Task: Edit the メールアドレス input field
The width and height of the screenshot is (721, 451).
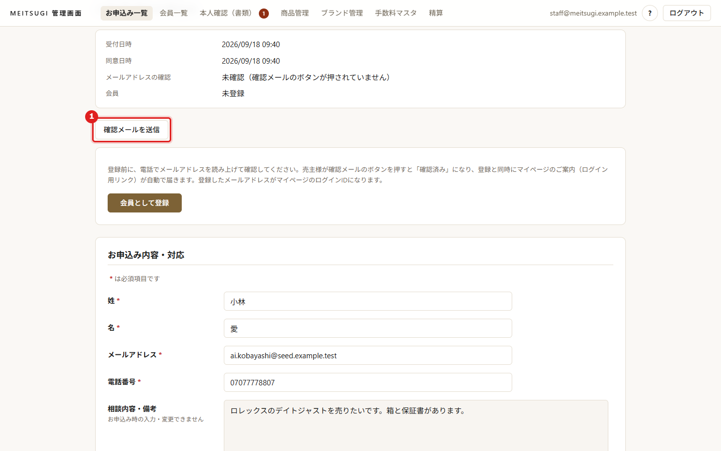Action: pyautogui.click(x=368, y=355)
